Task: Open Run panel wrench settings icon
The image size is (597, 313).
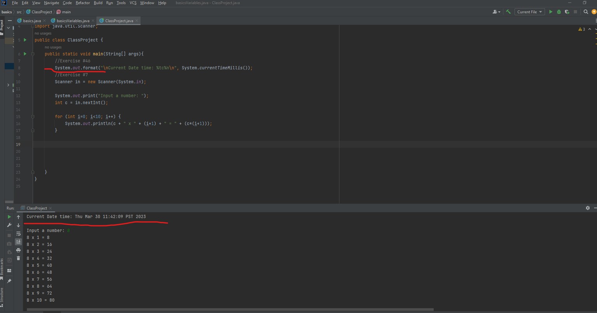Action: coord(9,225)
